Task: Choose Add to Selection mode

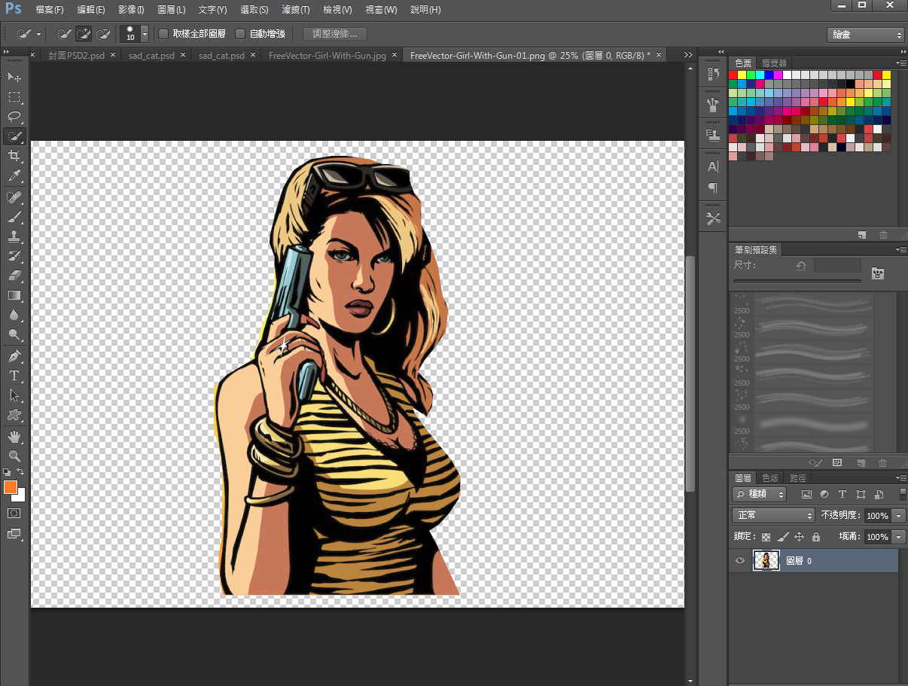Action: (84, 34)
